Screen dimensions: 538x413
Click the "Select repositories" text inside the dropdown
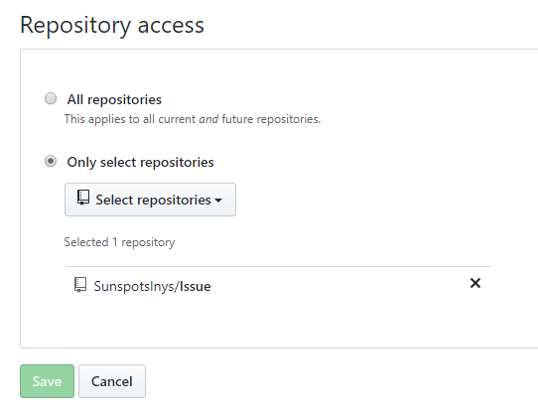pos(153,200)
